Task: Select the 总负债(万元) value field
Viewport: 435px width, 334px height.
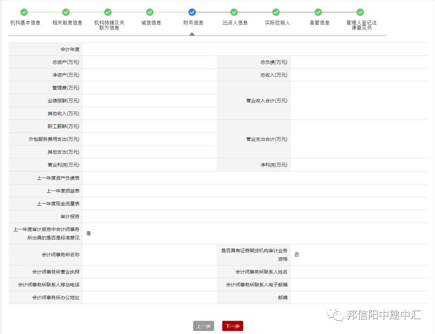Action: [x=359, y=62]
